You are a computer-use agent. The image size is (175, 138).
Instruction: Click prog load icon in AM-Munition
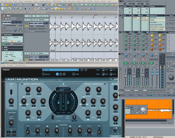pos(103,70)
